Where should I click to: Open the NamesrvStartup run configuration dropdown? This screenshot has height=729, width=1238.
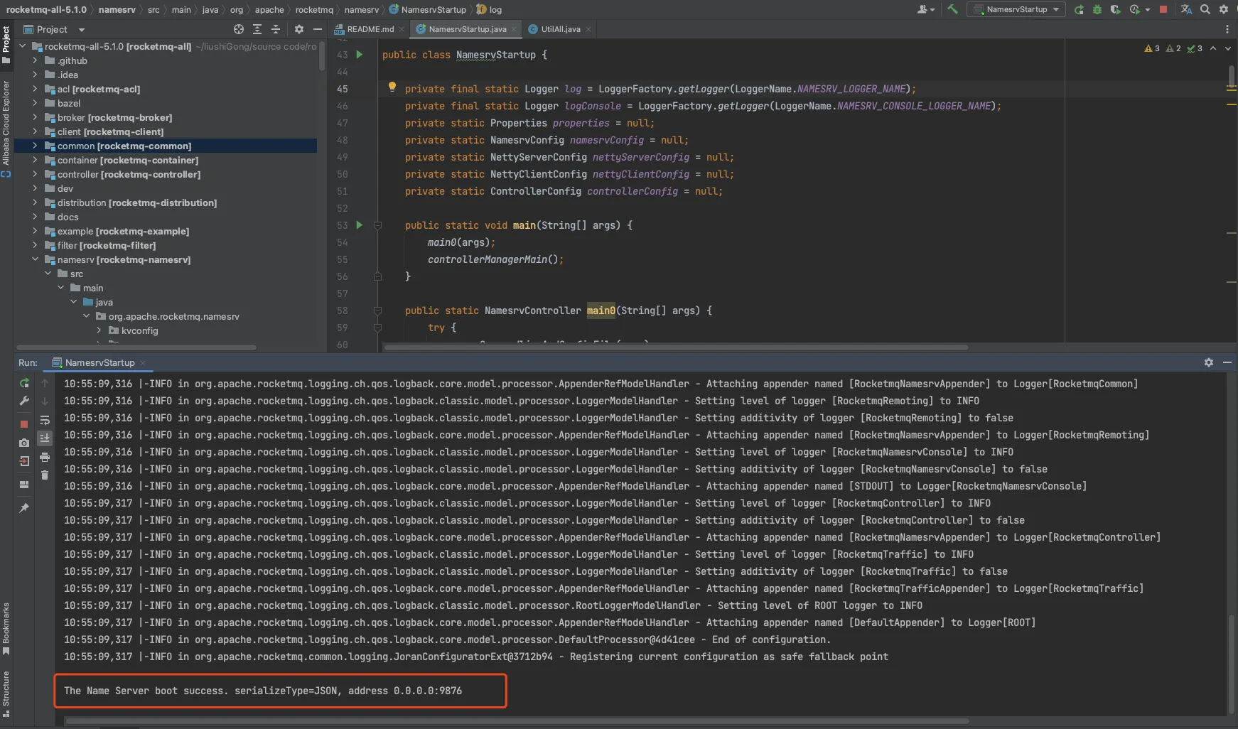pos(1018,9)
